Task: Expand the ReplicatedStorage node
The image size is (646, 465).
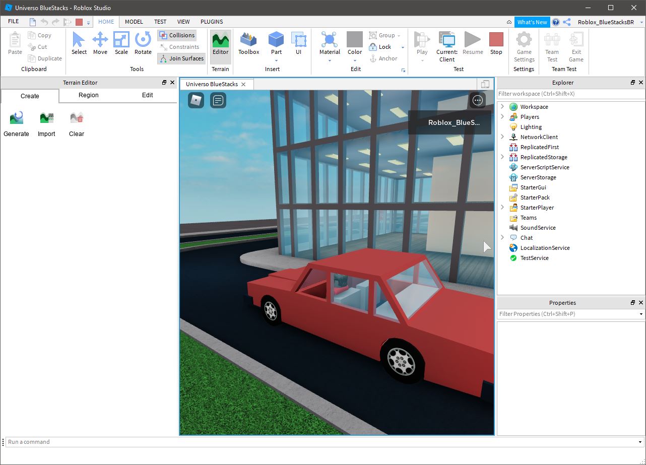Action: tap(502, 157)
